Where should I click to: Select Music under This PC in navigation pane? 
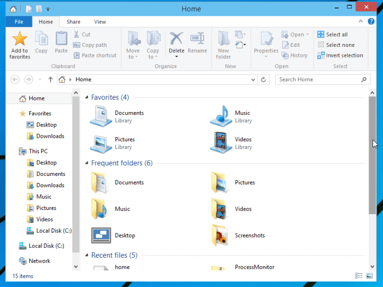[39, 197]
